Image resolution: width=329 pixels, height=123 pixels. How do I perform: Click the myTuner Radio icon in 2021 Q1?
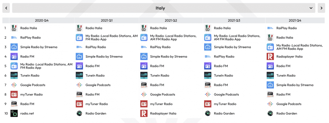tap(79, 104)
